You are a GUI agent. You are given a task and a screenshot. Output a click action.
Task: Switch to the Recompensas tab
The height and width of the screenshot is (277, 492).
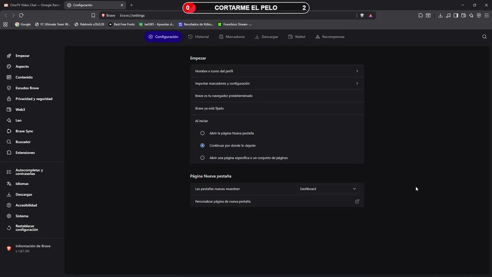(330, 37)
